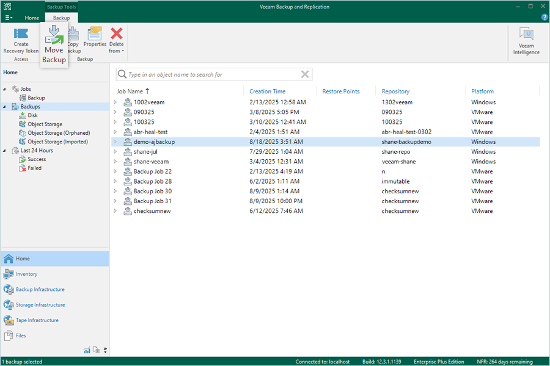Click the Tape Infrastructure icon
Screen dimensions: 550x366
pyautogui.click(x=9, y=320)
